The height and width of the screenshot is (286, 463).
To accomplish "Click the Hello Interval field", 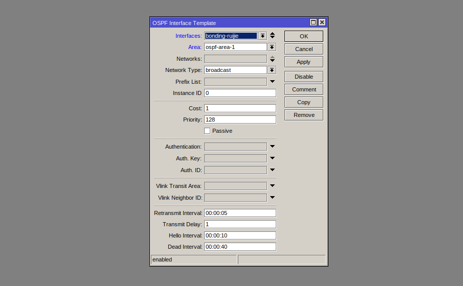I will [x=240, y=235].
